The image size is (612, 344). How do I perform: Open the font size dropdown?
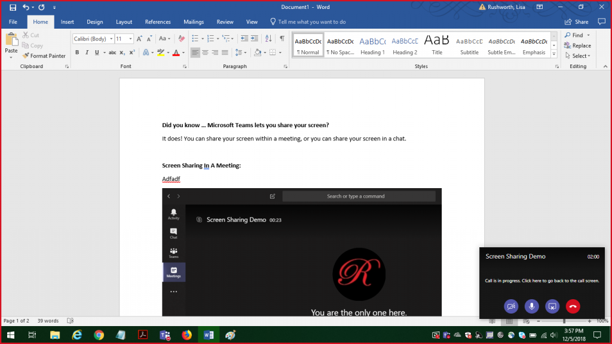[x=131, y=38]
